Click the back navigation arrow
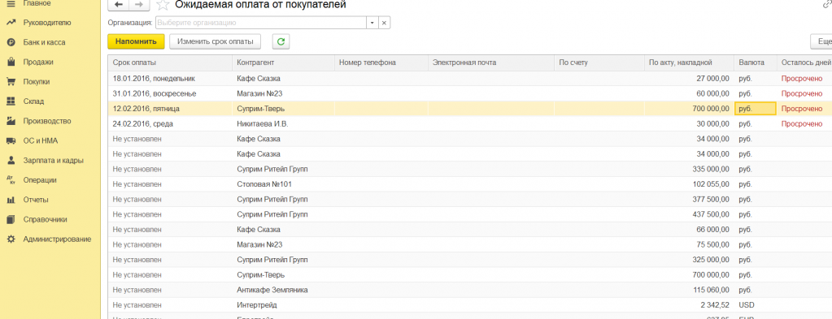Viewport: 832px width, 319px height. (118, 5)
